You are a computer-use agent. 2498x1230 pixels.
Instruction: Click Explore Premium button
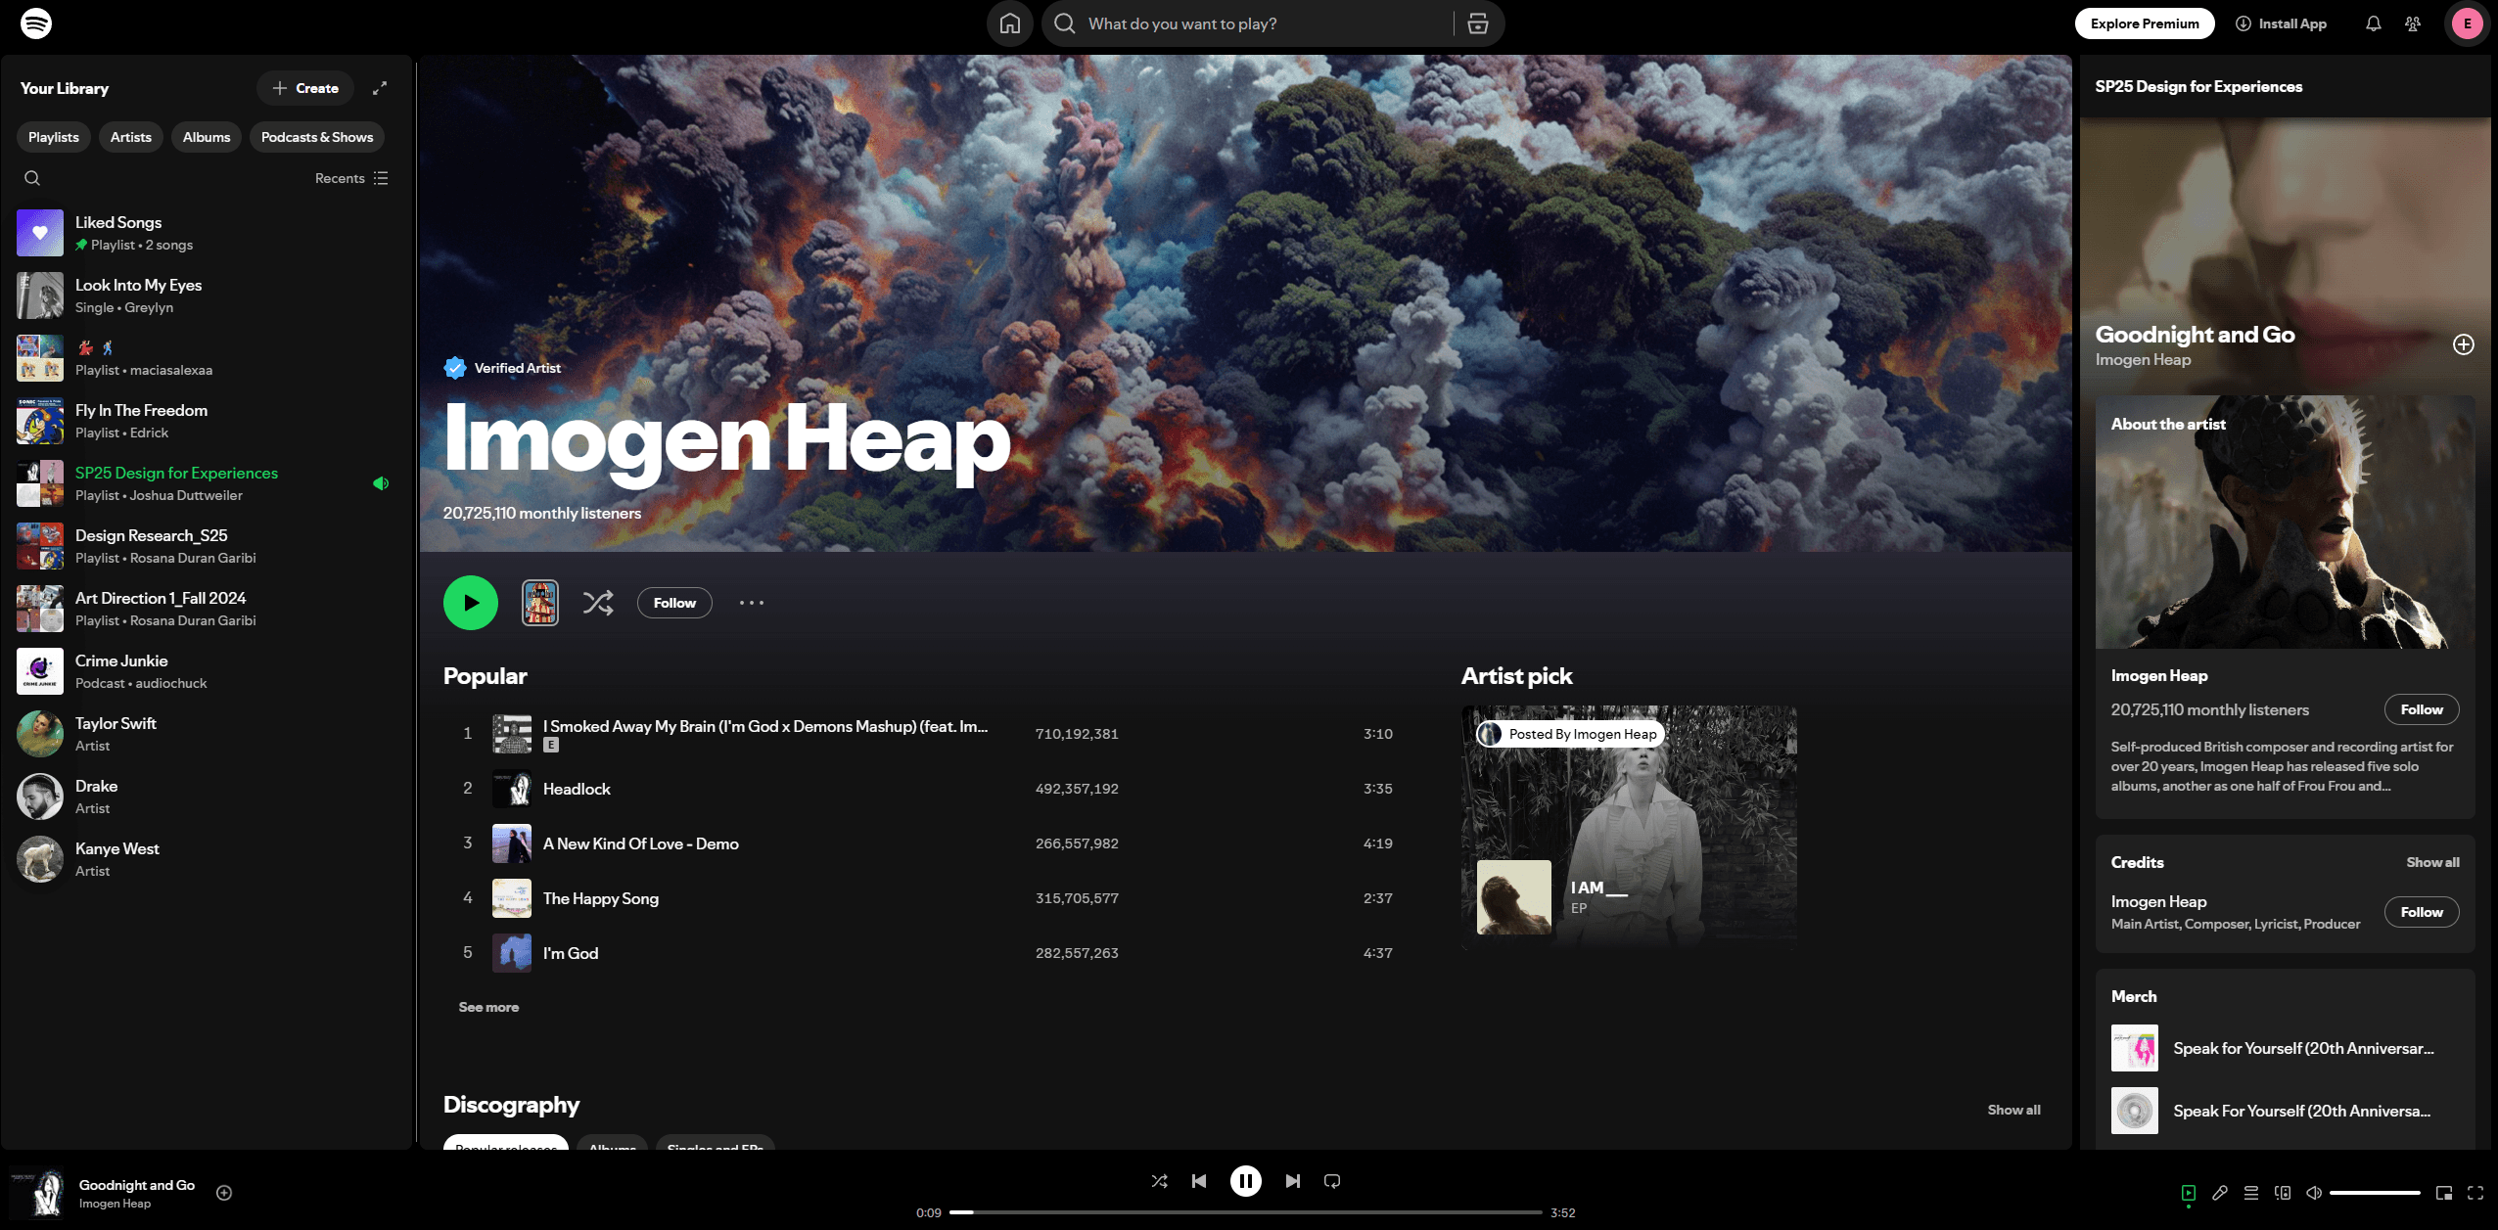[x=2145, y=23]
